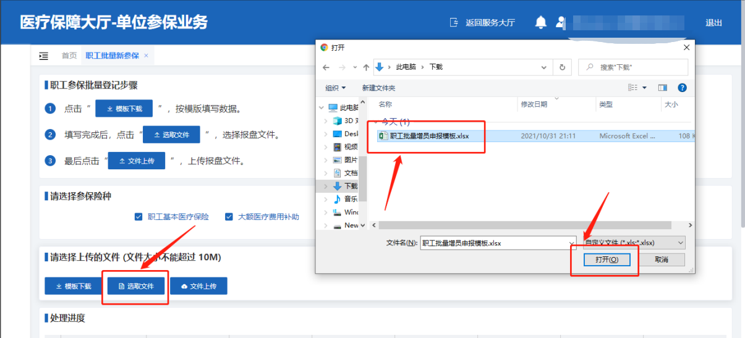This screenshot has height=338, width=745.
Task: Select the 下载 folder in navigation tree
Action: (346, 186)
